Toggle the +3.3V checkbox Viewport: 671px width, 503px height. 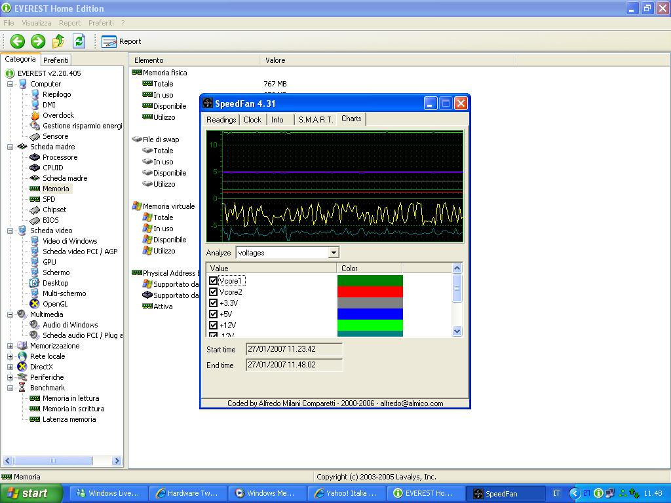click(x=213, y=303)
